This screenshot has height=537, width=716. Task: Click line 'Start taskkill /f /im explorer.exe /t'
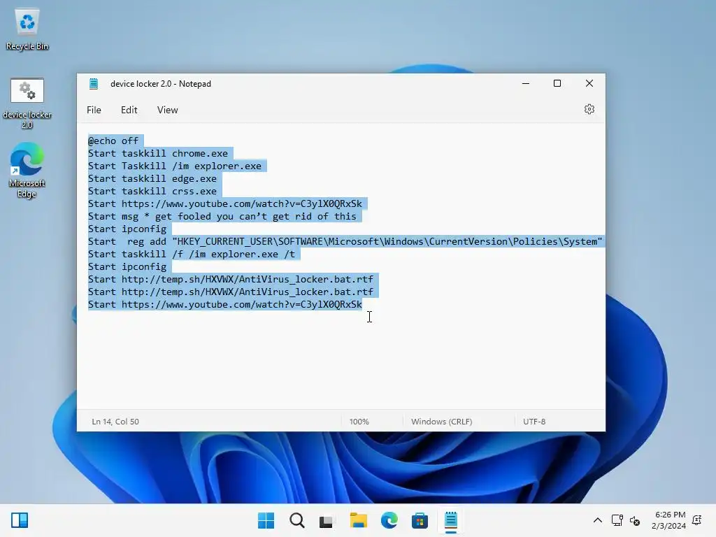tap(192, 255)
